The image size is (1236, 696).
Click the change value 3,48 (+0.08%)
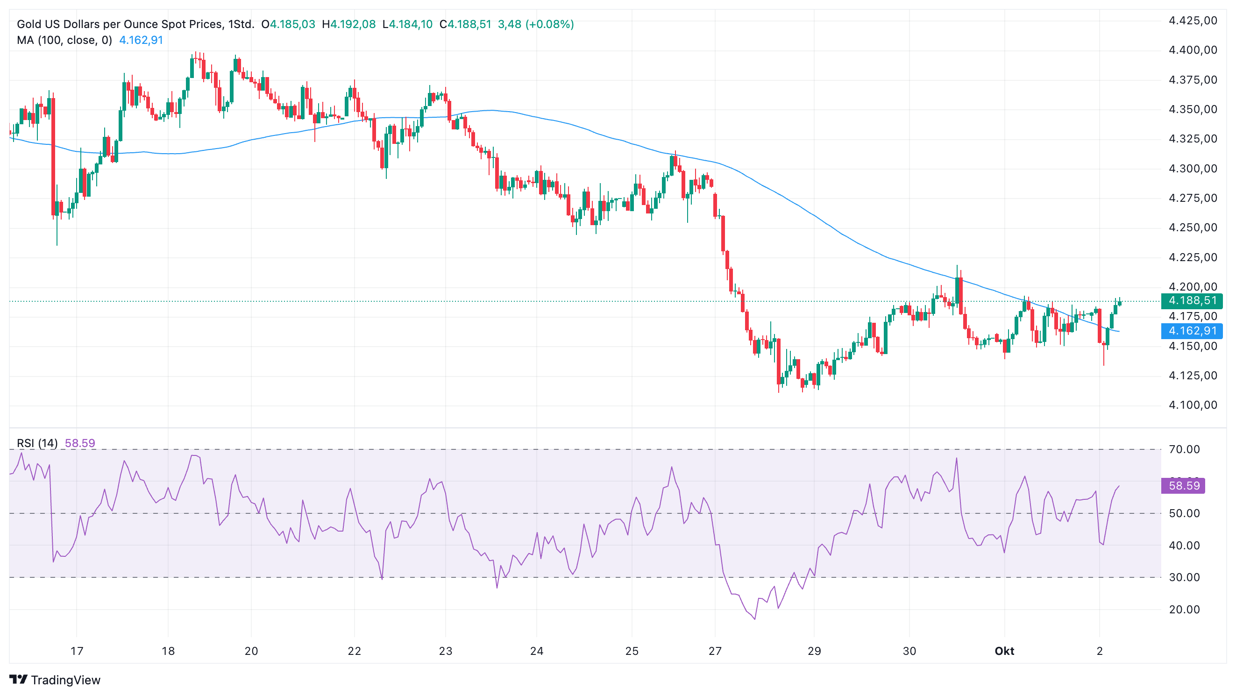[x=536, y=24]
